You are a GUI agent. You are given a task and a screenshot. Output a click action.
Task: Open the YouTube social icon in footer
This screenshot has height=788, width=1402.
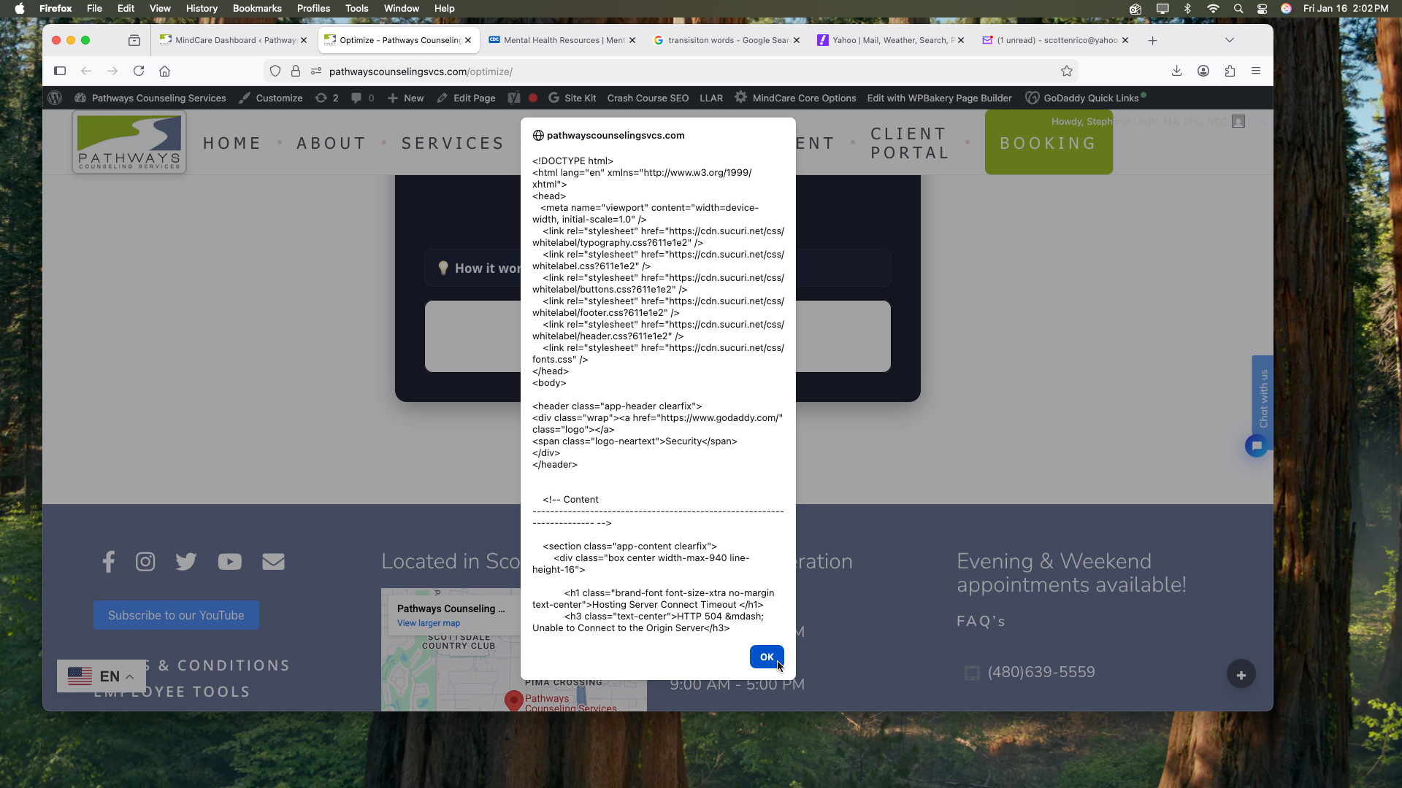[x=229, y=561]
